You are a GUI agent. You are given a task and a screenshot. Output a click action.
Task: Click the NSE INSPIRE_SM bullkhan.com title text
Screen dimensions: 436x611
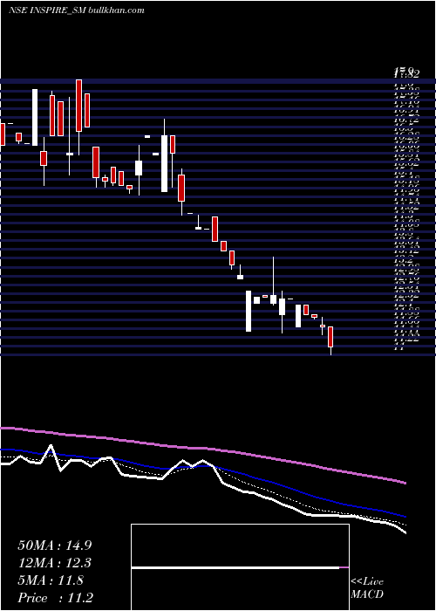[x=77, y=10]
